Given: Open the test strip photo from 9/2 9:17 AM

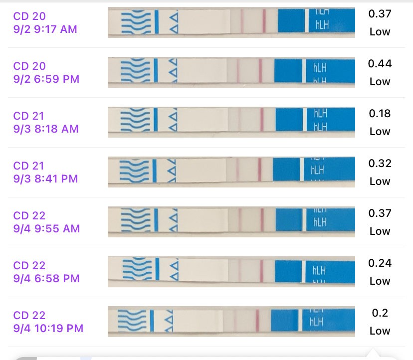Looking at the screenshot, I should [231, 22].
